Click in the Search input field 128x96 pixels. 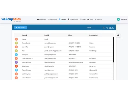click(94, 28)
